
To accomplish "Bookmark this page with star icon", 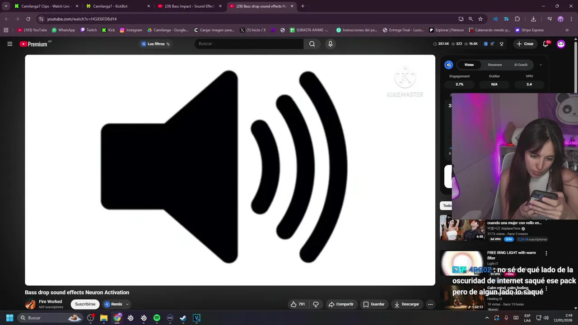I will point(480,19).
